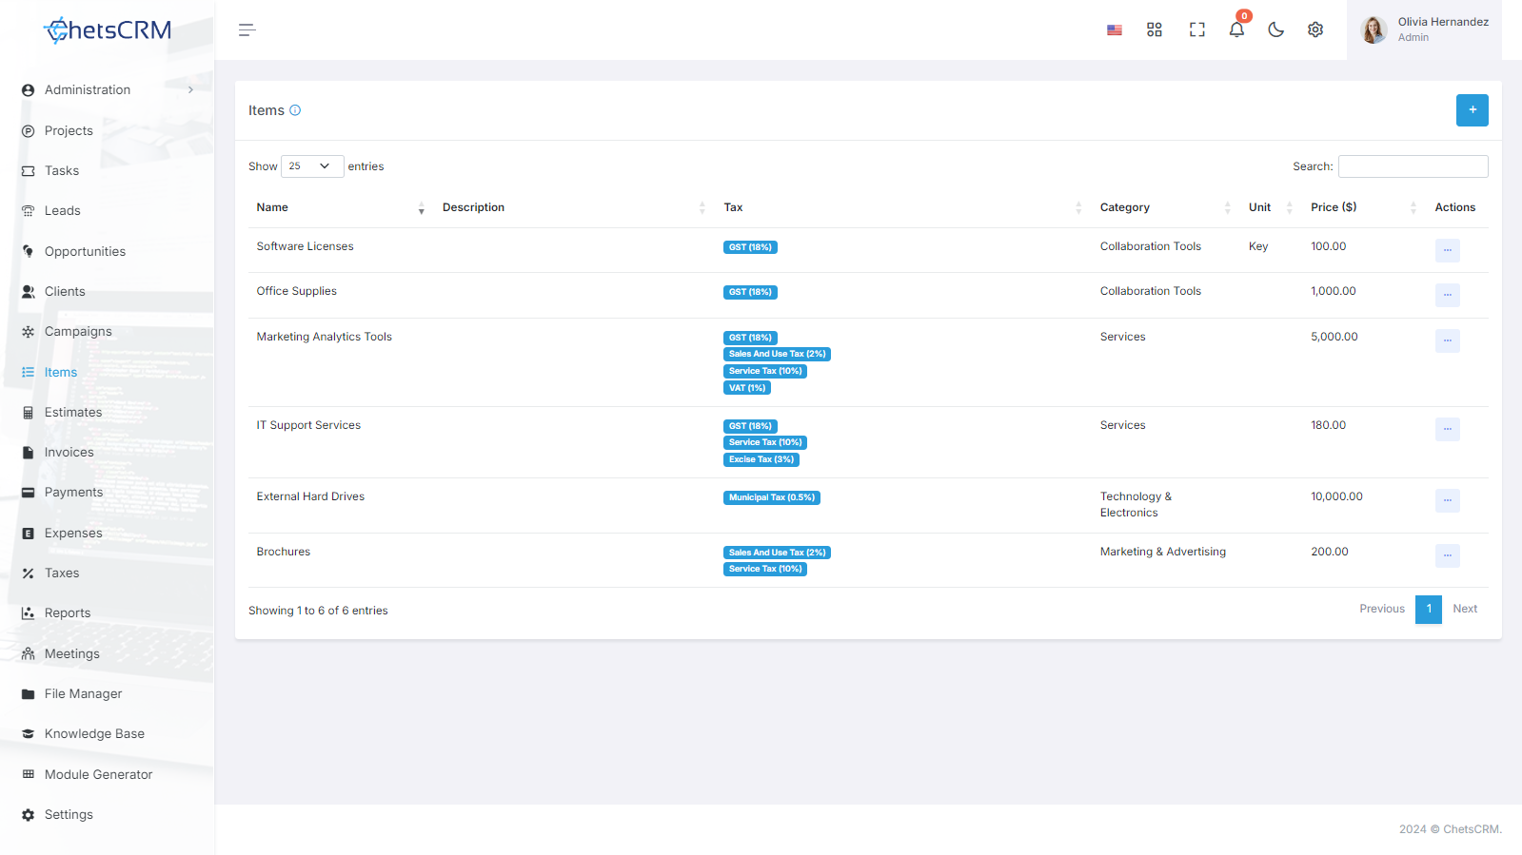This screenshot has height=855, width=1522.
Task: Open actions menu for Software Licenses
Action: 1447,250
